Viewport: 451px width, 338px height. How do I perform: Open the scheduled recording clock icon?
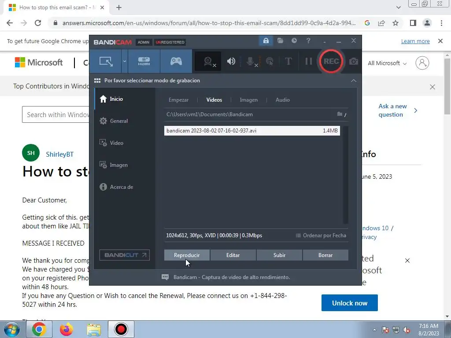(x=294, y=41)
